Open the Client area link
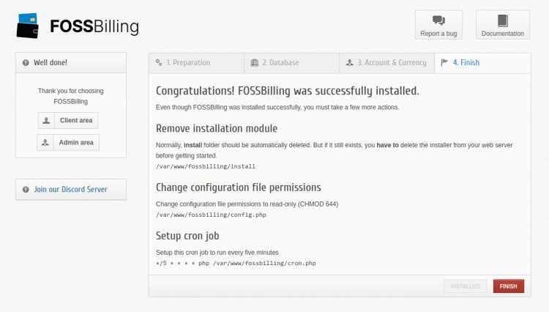Screen dimensions: 549x312 click(75, 121)
